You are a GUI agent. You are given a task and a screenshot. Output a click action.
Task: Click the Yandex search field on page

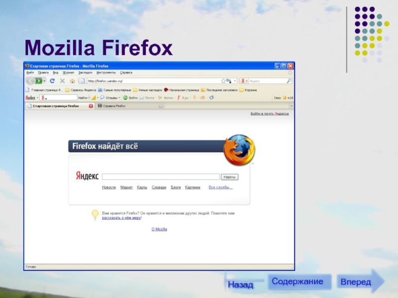161,177
